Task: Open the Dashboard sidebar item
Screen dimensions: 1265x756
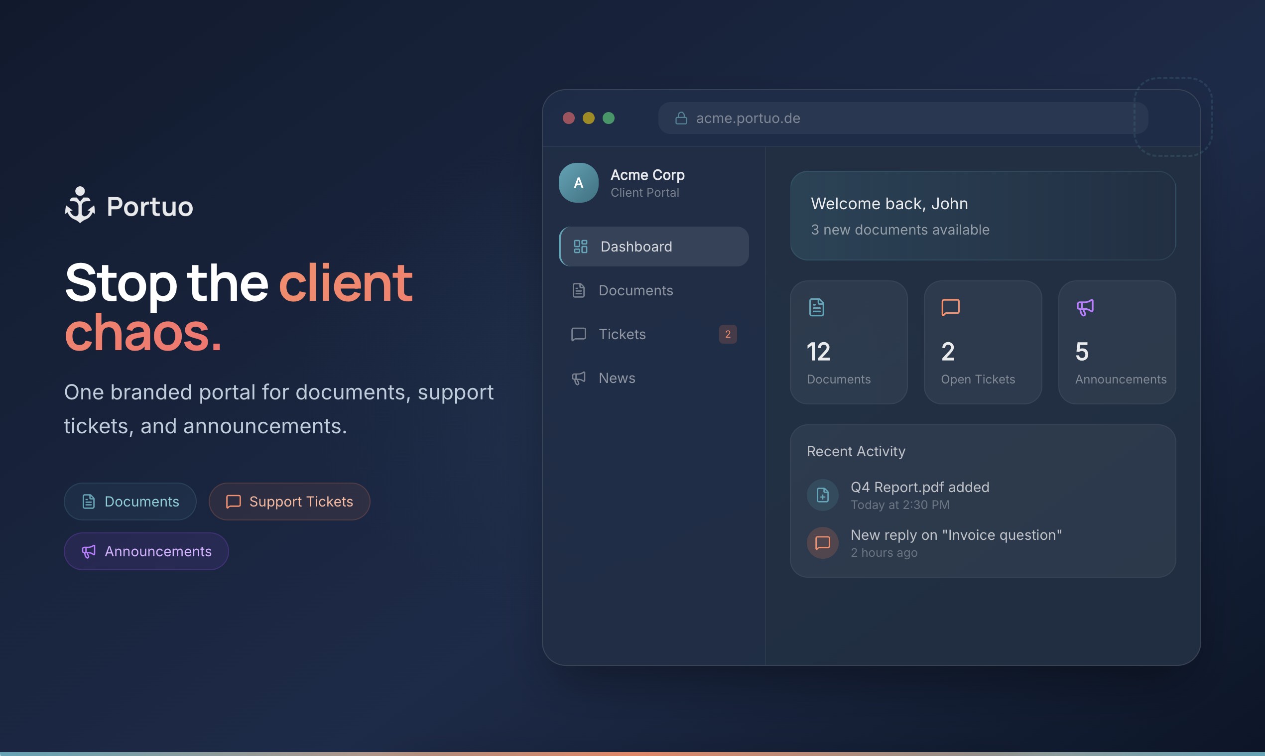Action: pos(653,247)
